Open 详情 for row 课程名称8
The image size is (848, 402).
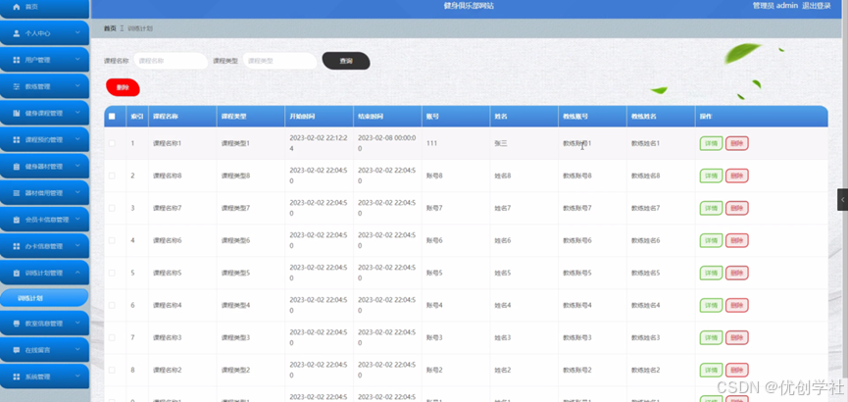coord(711,176)
